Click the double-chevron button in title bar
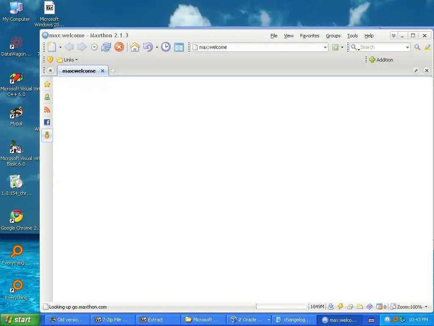 tap(394, 36)
